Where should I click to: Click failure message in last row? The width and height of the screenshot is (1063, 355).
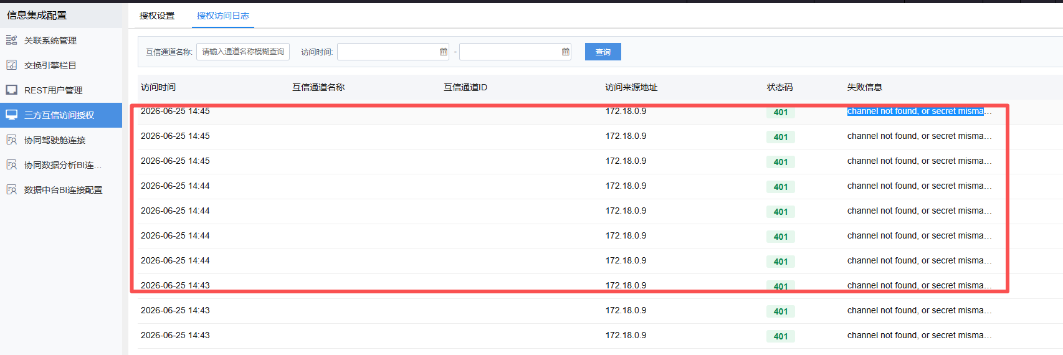click(x=919, y=335)
